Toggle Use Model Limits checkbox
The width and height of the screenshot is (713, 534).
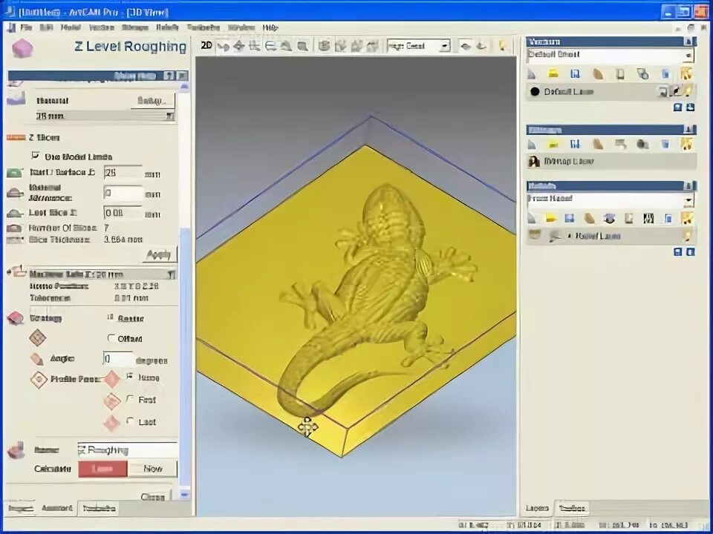coord(36,156)
